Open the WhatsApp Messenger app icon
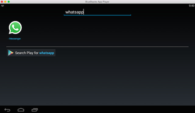The image size is (195, 113). (15, 27)
